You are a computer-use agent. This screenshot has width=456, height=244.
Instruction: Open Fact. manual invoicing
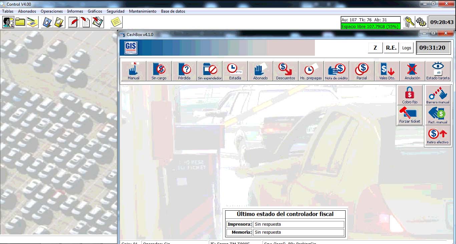click(x=438, y=115)
